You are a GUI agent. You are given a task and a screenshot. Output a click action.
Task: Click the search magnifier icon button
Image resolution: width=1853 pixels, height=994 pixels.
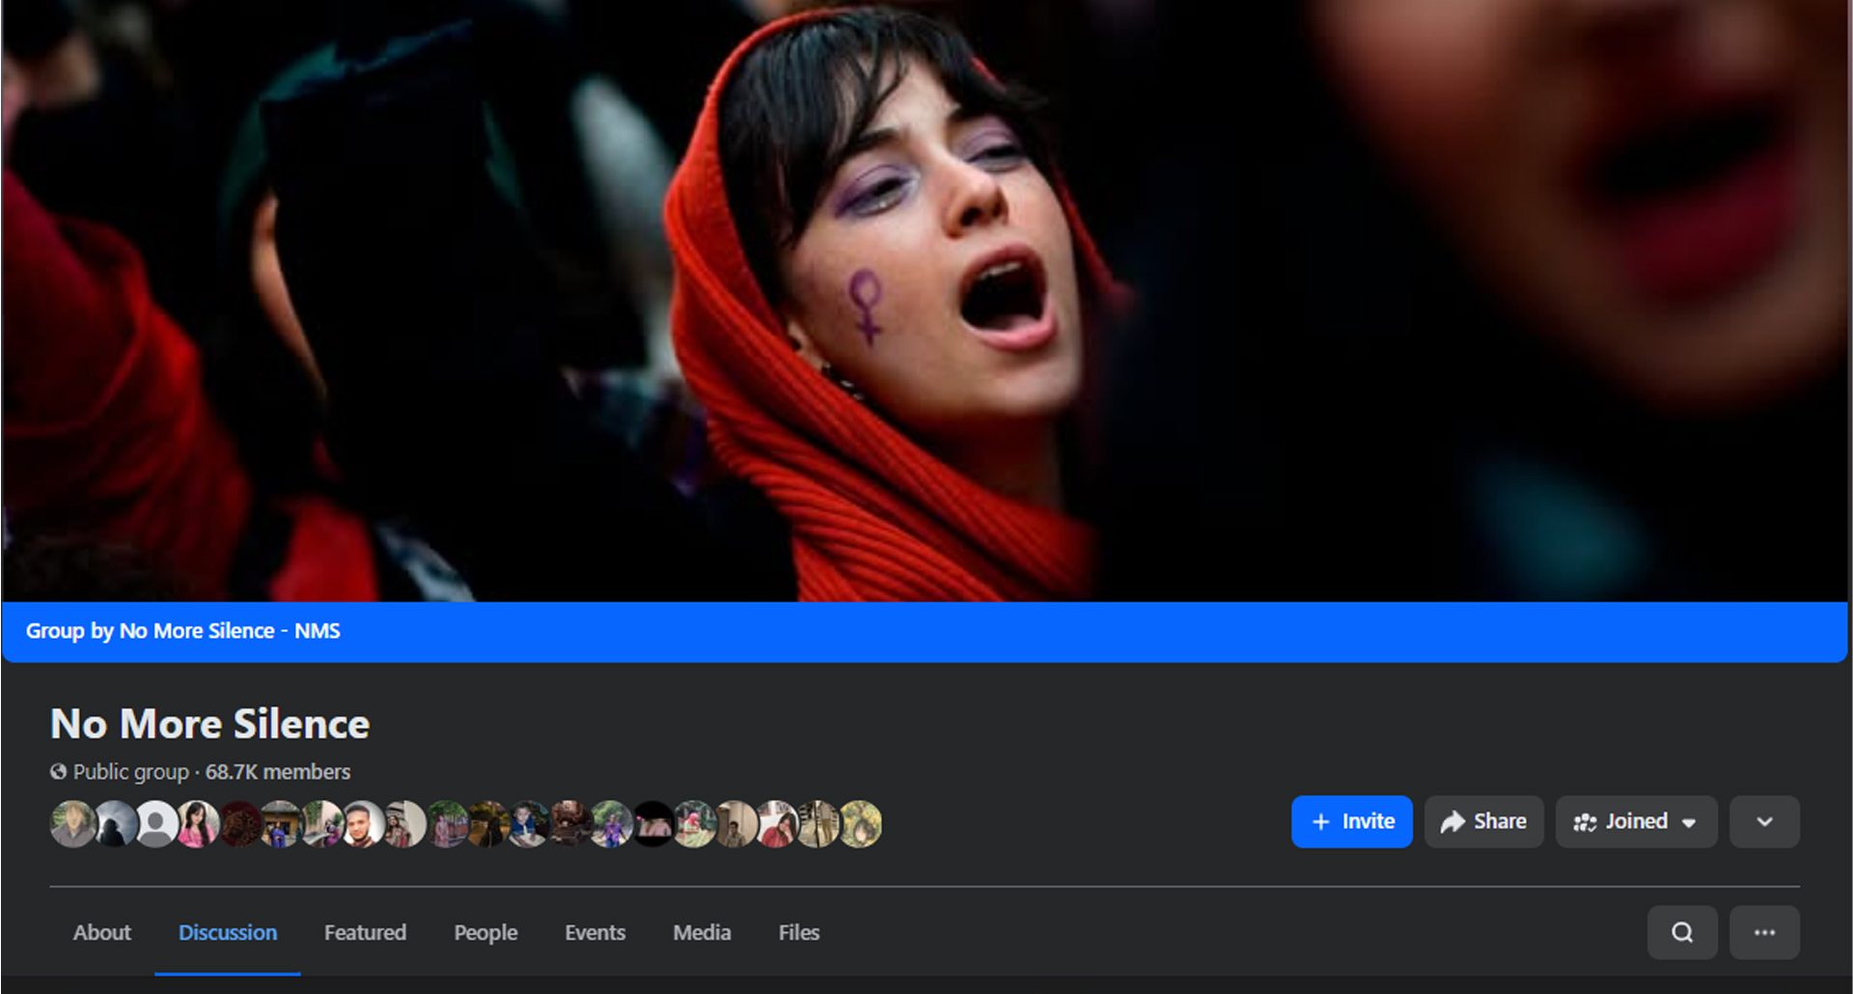(1682, 932)
